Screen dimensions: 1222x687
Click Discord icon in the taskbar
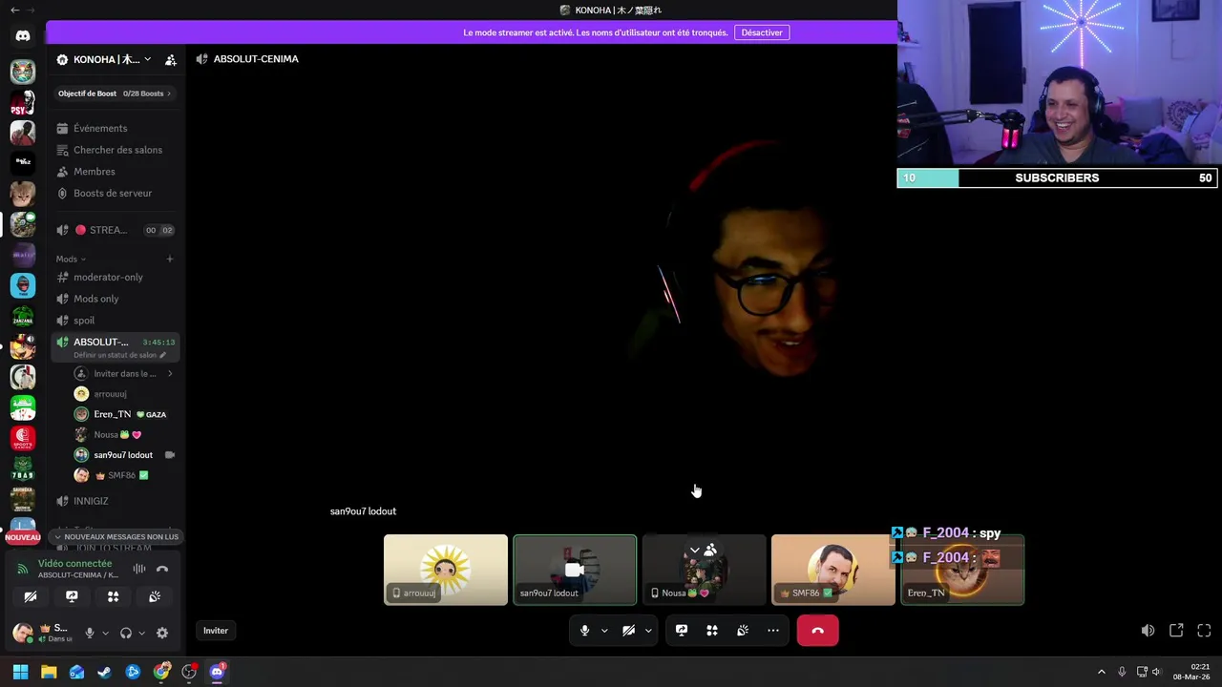(x=217, y=672)
